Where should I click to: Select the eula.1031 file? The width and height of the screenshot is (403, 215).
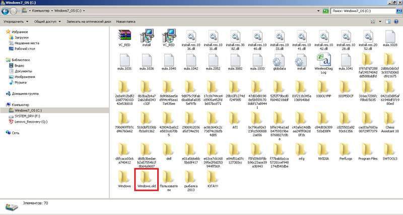point(124,62)
